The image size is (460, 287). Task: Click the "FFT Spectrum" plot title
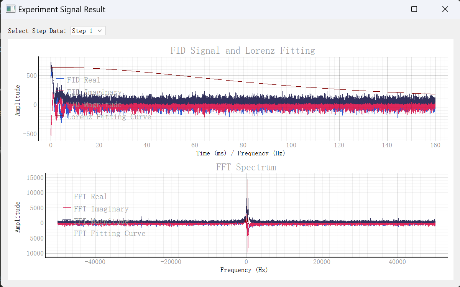click(246, 167)
